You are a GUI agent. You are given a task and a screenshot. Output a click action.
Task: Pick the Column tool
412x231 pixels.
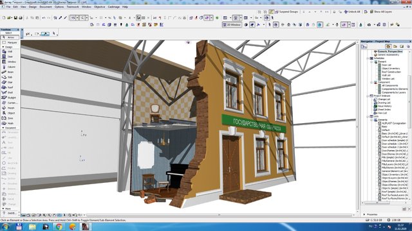pyautogui.click(x=10, y=67)
